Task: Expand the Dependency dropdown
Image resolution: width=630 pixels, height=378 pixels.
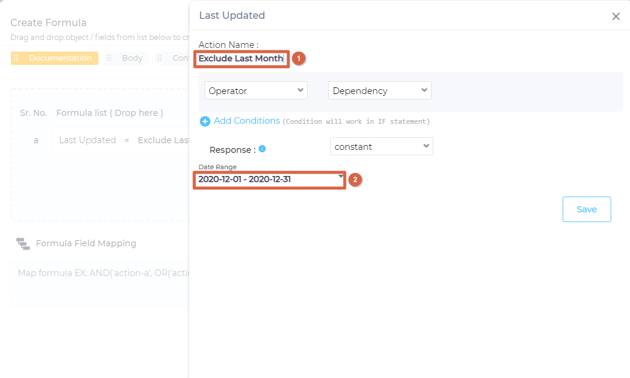Action: [x=379, y=90]
